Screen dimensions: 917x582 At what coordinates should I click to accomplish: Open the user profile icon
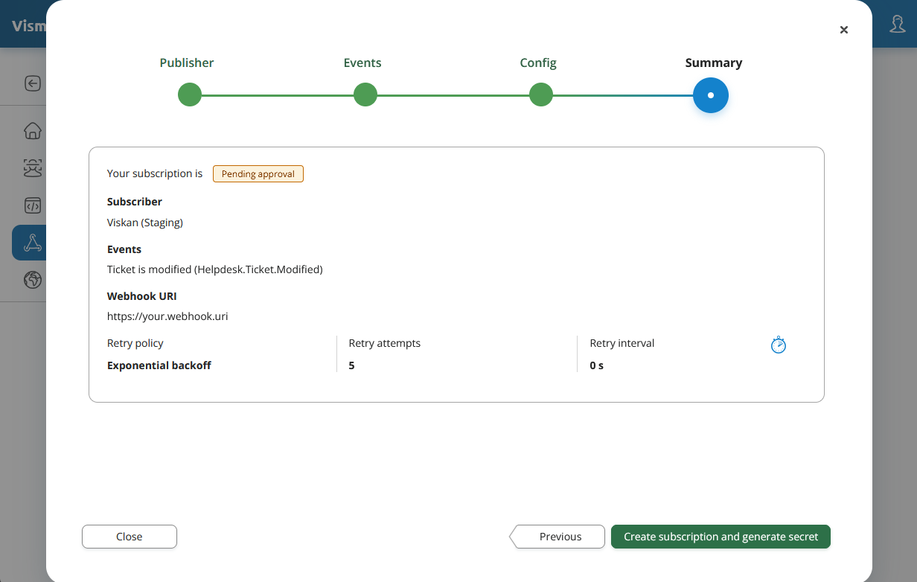click(x=898, y=25)
